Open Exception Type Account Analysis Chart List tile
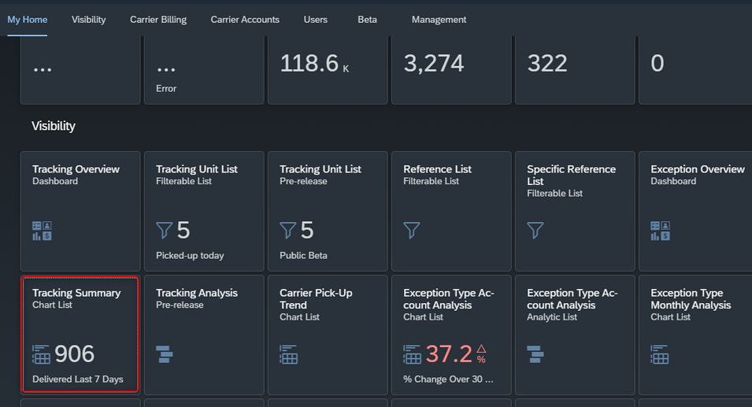Viewport: 752px width, 407px height. click(451, 335)
